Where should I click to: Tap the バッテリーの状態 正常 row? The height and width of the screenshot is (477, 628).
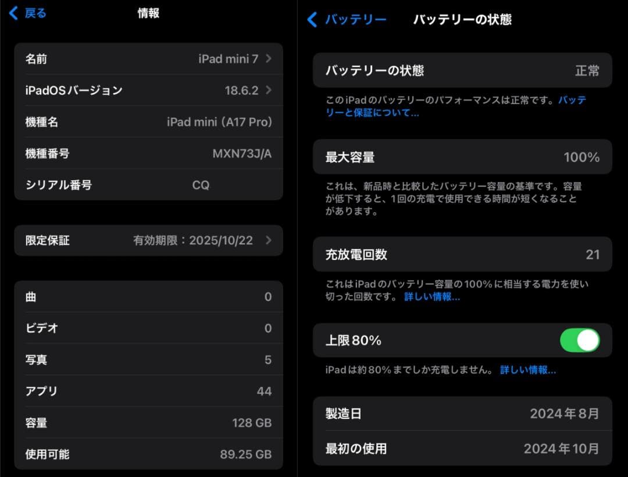[x=462, y=70]
